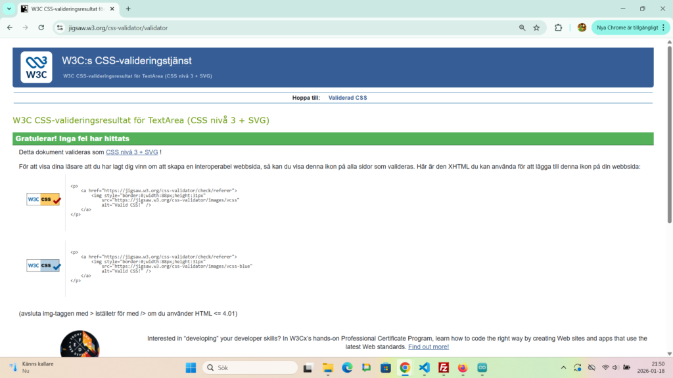673x378 pixels.
Task: Open Visual Studio Code from the taskbar
Action: (425, 367)
